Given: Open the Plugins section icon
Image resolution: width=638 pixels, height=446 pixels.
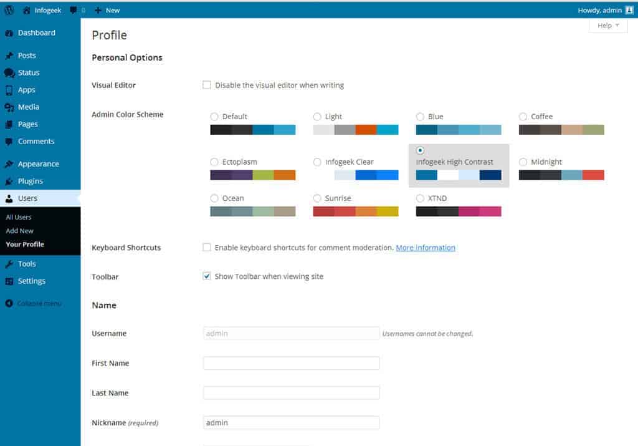Looking at the screenshot, I should pyautogui.click(x=9, y=180).
